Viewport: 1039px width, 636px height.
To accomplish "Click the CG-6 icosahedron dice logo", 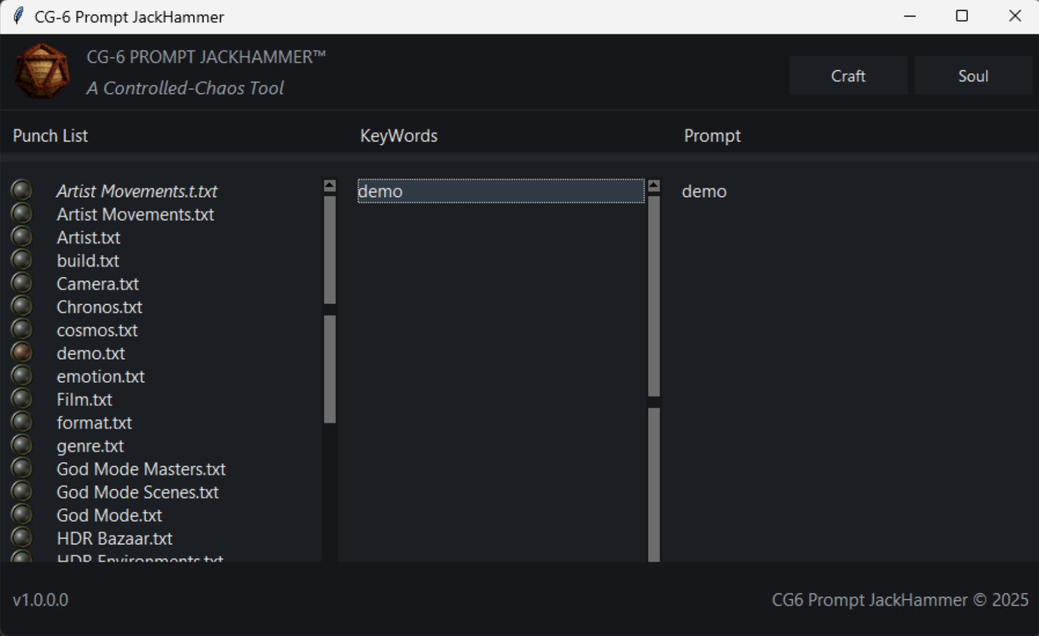I will 41,71.
